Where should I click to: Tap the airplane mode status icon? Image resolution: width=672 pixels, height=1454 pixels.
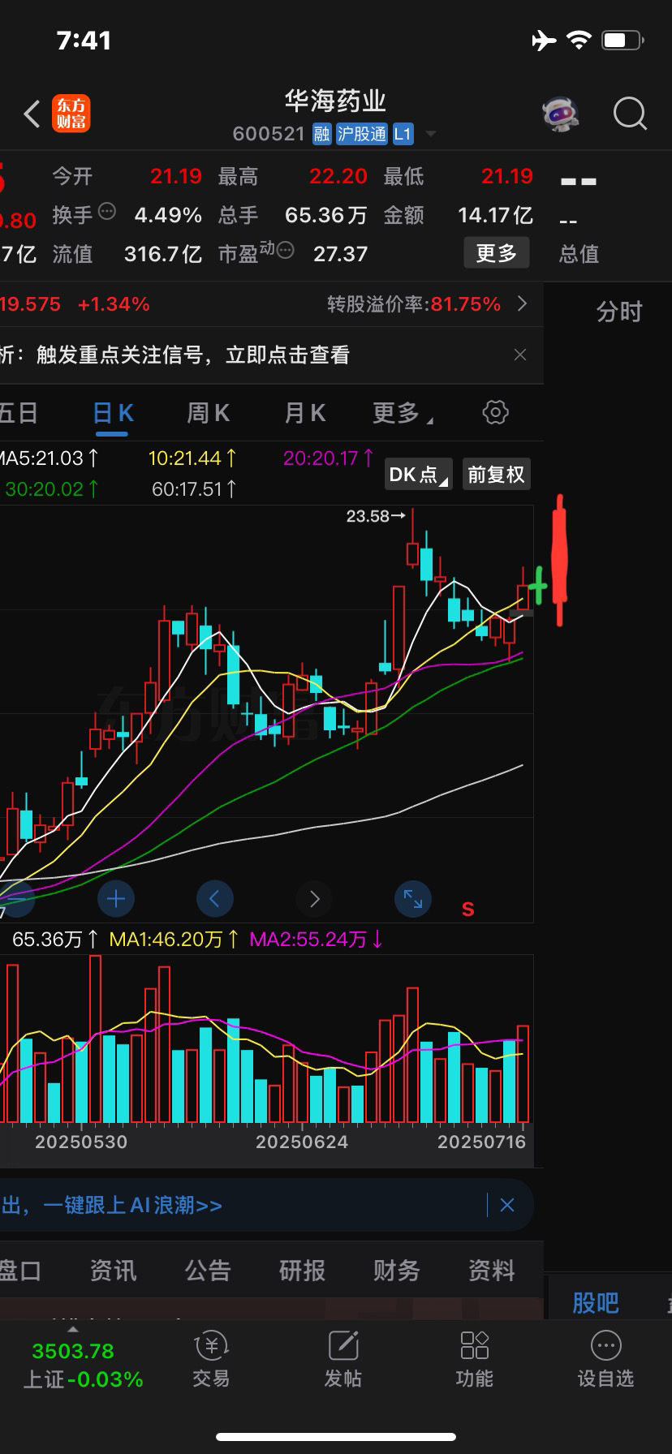544,40
